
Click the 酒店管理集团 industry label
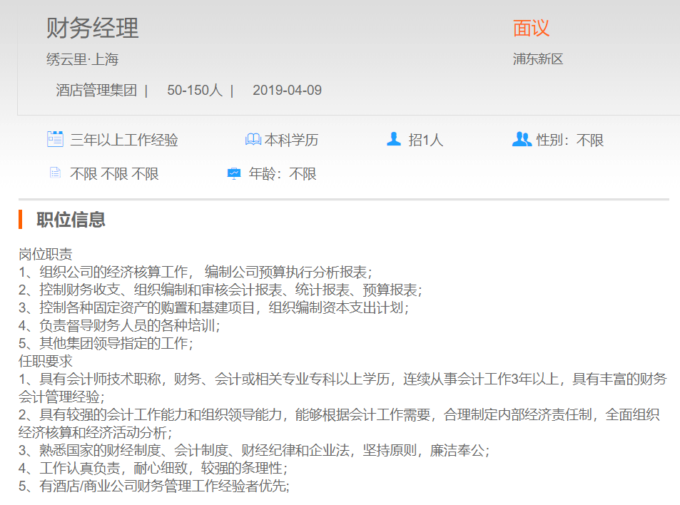96,91
